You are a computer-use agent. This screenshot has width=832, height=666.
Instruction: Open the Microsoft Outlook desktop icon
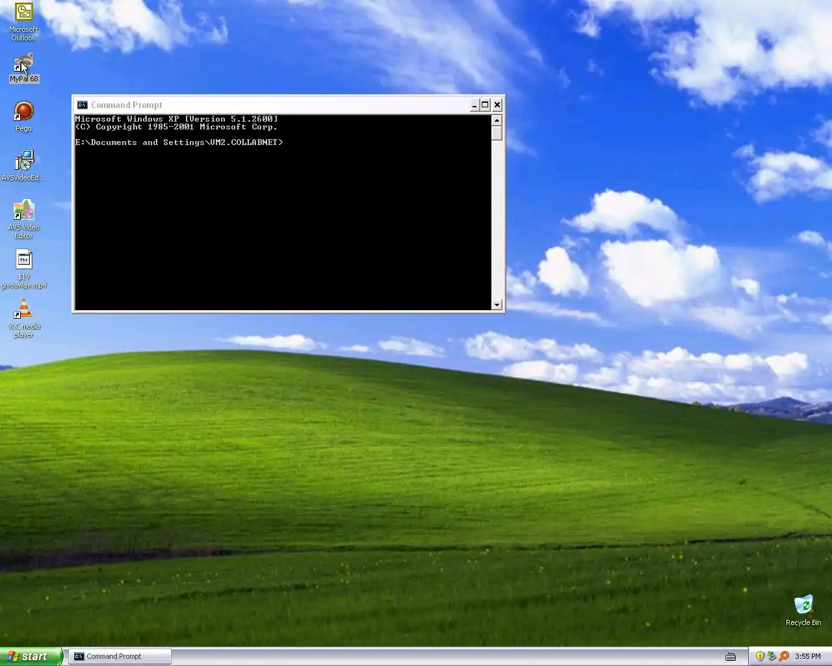pos(23,21)
